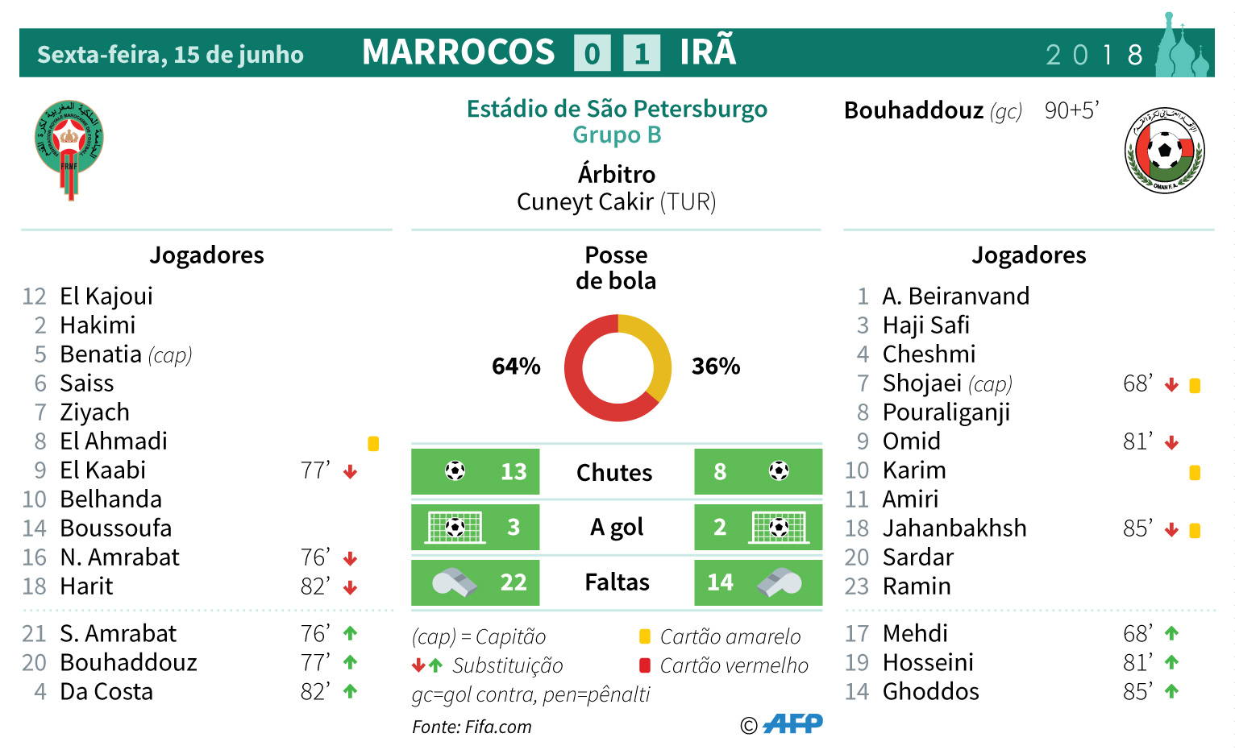1235x754 pixels.
Task: Click El Ahmadi's yellow card icon
Action: pos(373,443)
